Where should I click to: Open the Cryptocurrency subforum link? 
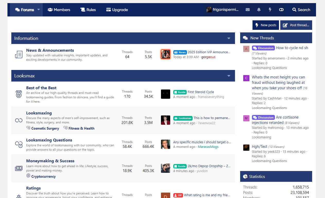43,176
